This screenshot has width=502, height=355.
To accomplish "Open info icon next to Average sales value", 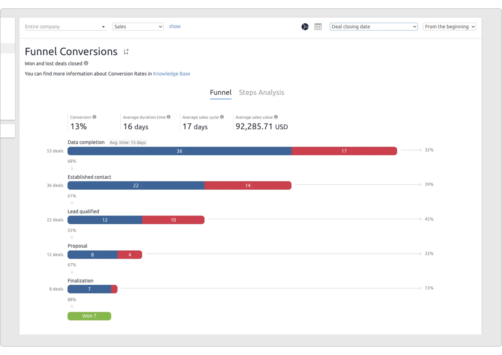I will [276, 117].
